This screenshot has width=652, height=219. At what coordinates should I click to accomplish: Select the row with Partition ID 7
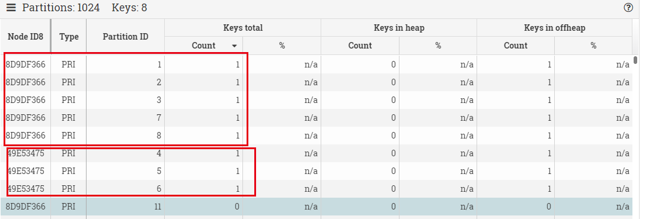click(316, 118)
